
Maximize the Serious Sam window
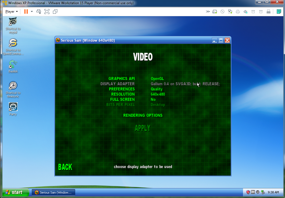click(x=221, y=40)
